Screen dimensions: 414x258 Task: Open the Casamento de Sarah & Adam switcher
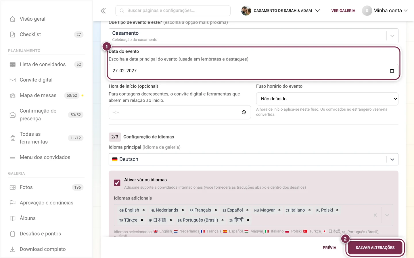point(281,11)
